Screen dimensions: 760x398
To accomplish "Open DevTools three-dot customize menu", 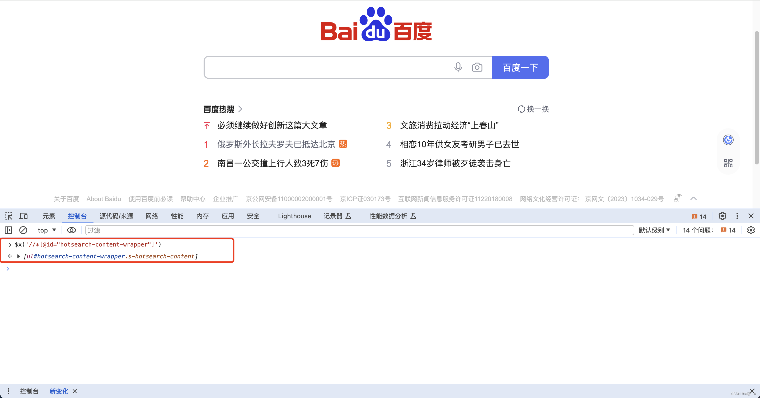I will point(737,216).
